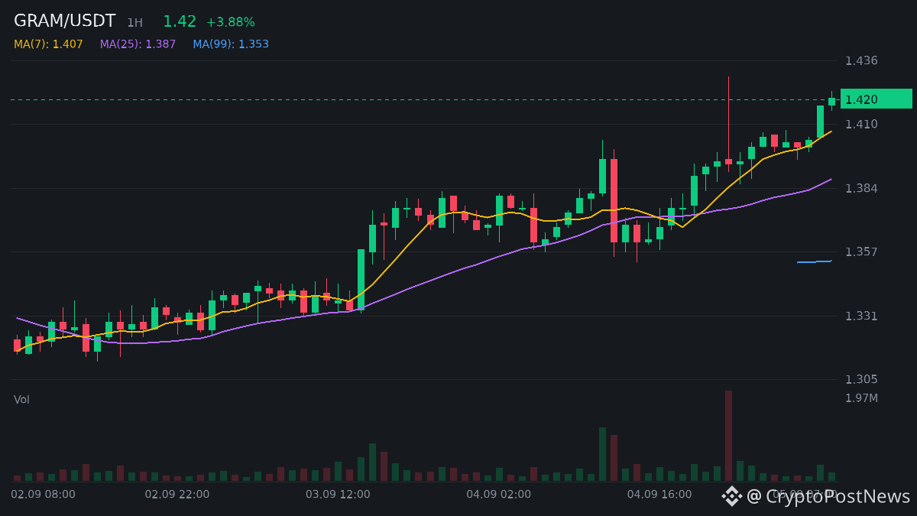917x516 pixels.
Task: Click the +3.88% change percentage
Action: point(231,23)
